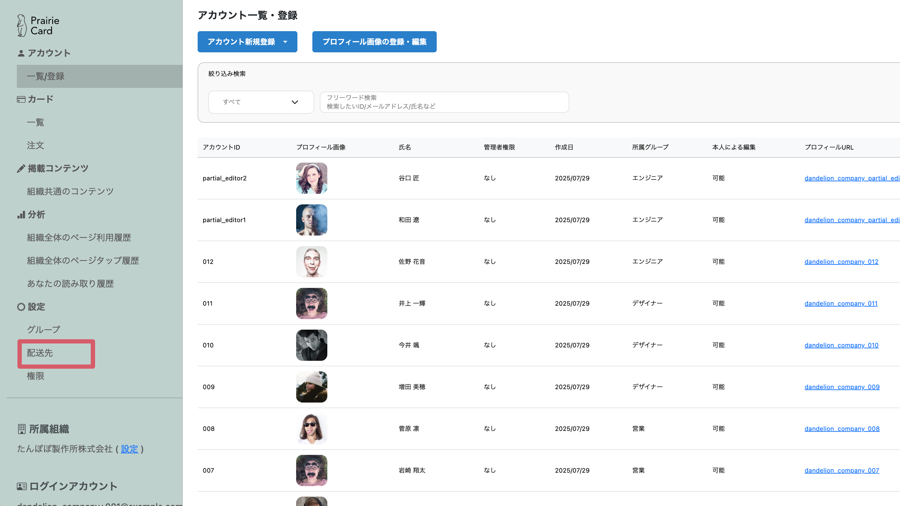Open dandelion_company_012 profile link
The width and height of the screenshot is (900, 506).
pos(841,262)
